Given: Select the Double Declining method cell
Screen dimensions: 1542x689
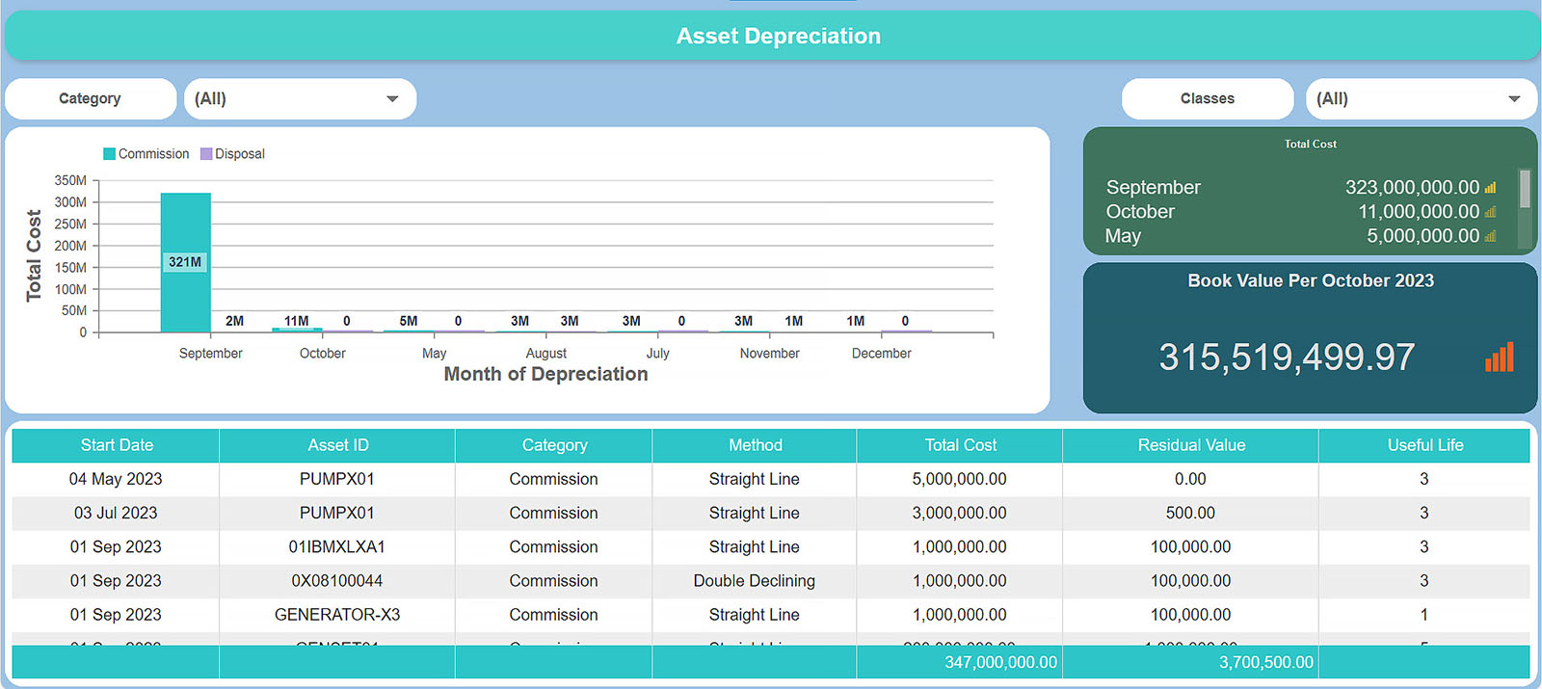Looking at the screenshot, I should point(754,581).
